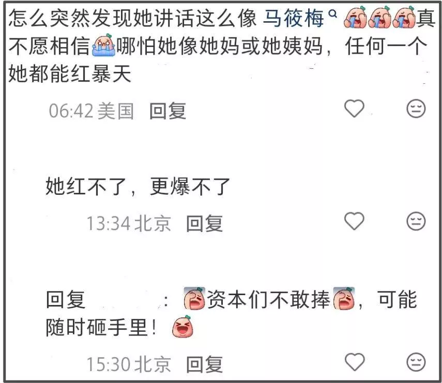442x383 pixels.
Task: Click the facepalm emoji after 资本们不敢捧
Action: [344, 299]
